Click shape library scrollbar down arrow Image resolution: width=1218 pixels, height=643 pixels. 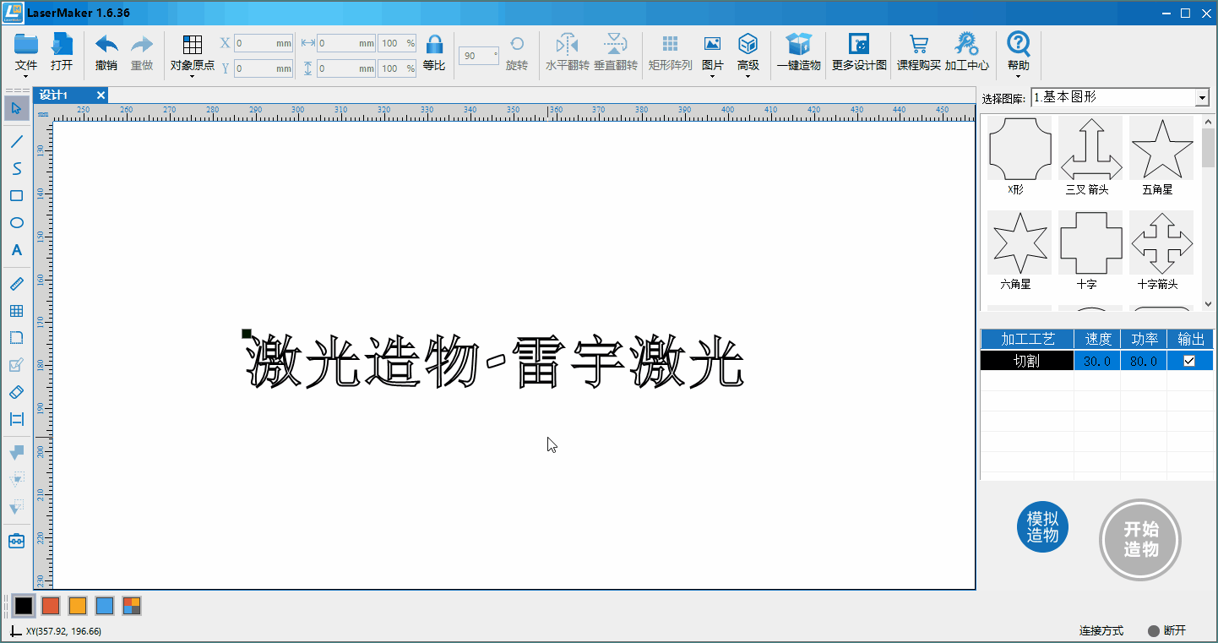tap(1208, 304)
